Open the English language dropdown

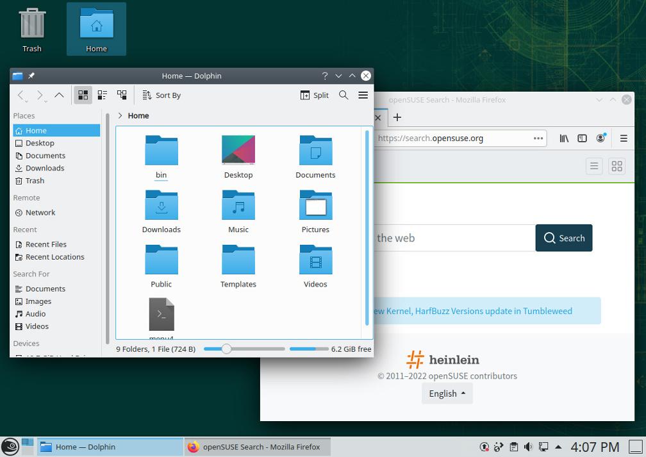point(447,394)
